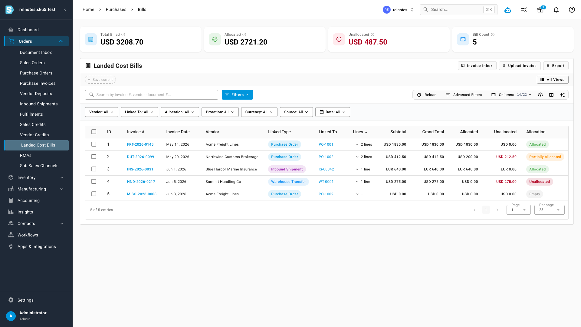The height and width of the screenshot is (327, 581).
Task: Click the RE account avatar
Action: [386, 10]
